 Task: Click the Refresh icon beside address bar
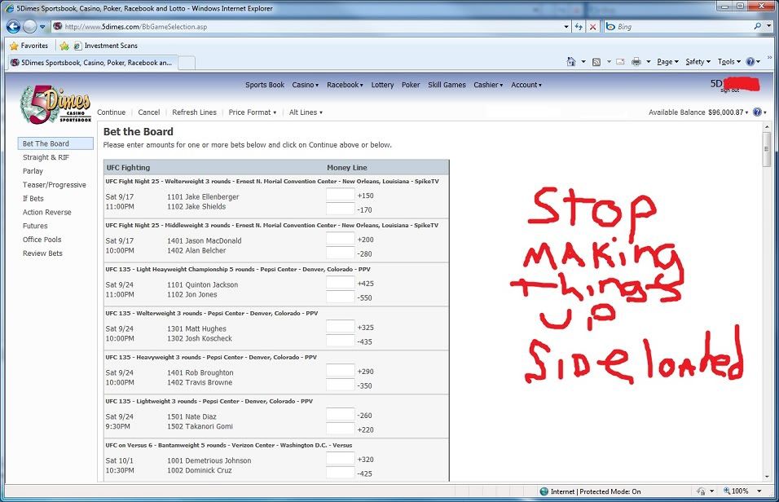point(579,27)
